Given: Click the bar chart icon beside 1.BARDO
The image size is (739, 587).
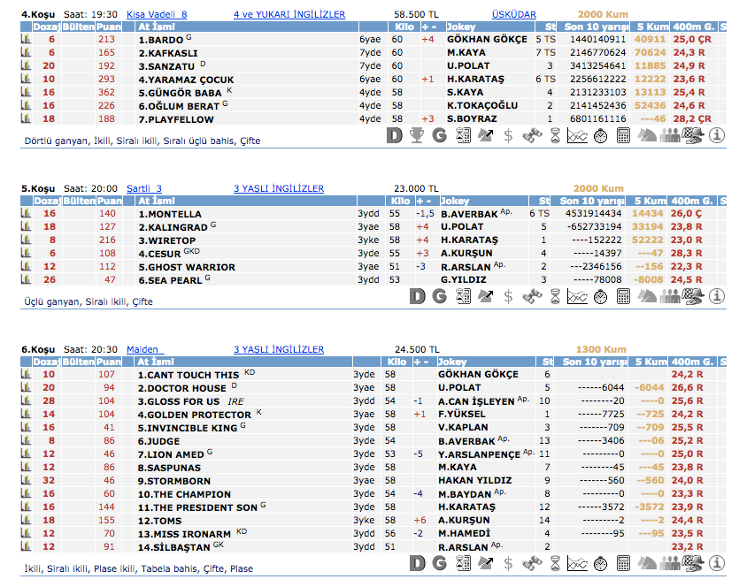Looking at the screenshot, I should point(26,40).
